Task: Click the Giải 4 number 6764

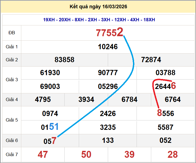Action: pos(173,99)
